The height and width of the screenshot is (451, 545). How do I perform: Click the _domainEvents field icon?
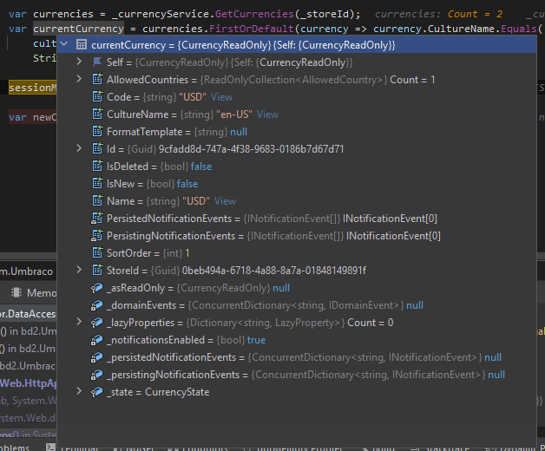[x=97, y=305]
